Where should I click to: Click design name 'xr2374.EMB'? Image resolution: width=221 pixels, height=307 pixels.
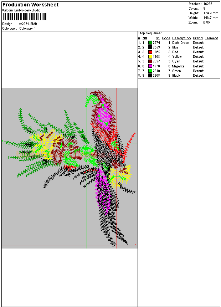(x=28, y=24)
